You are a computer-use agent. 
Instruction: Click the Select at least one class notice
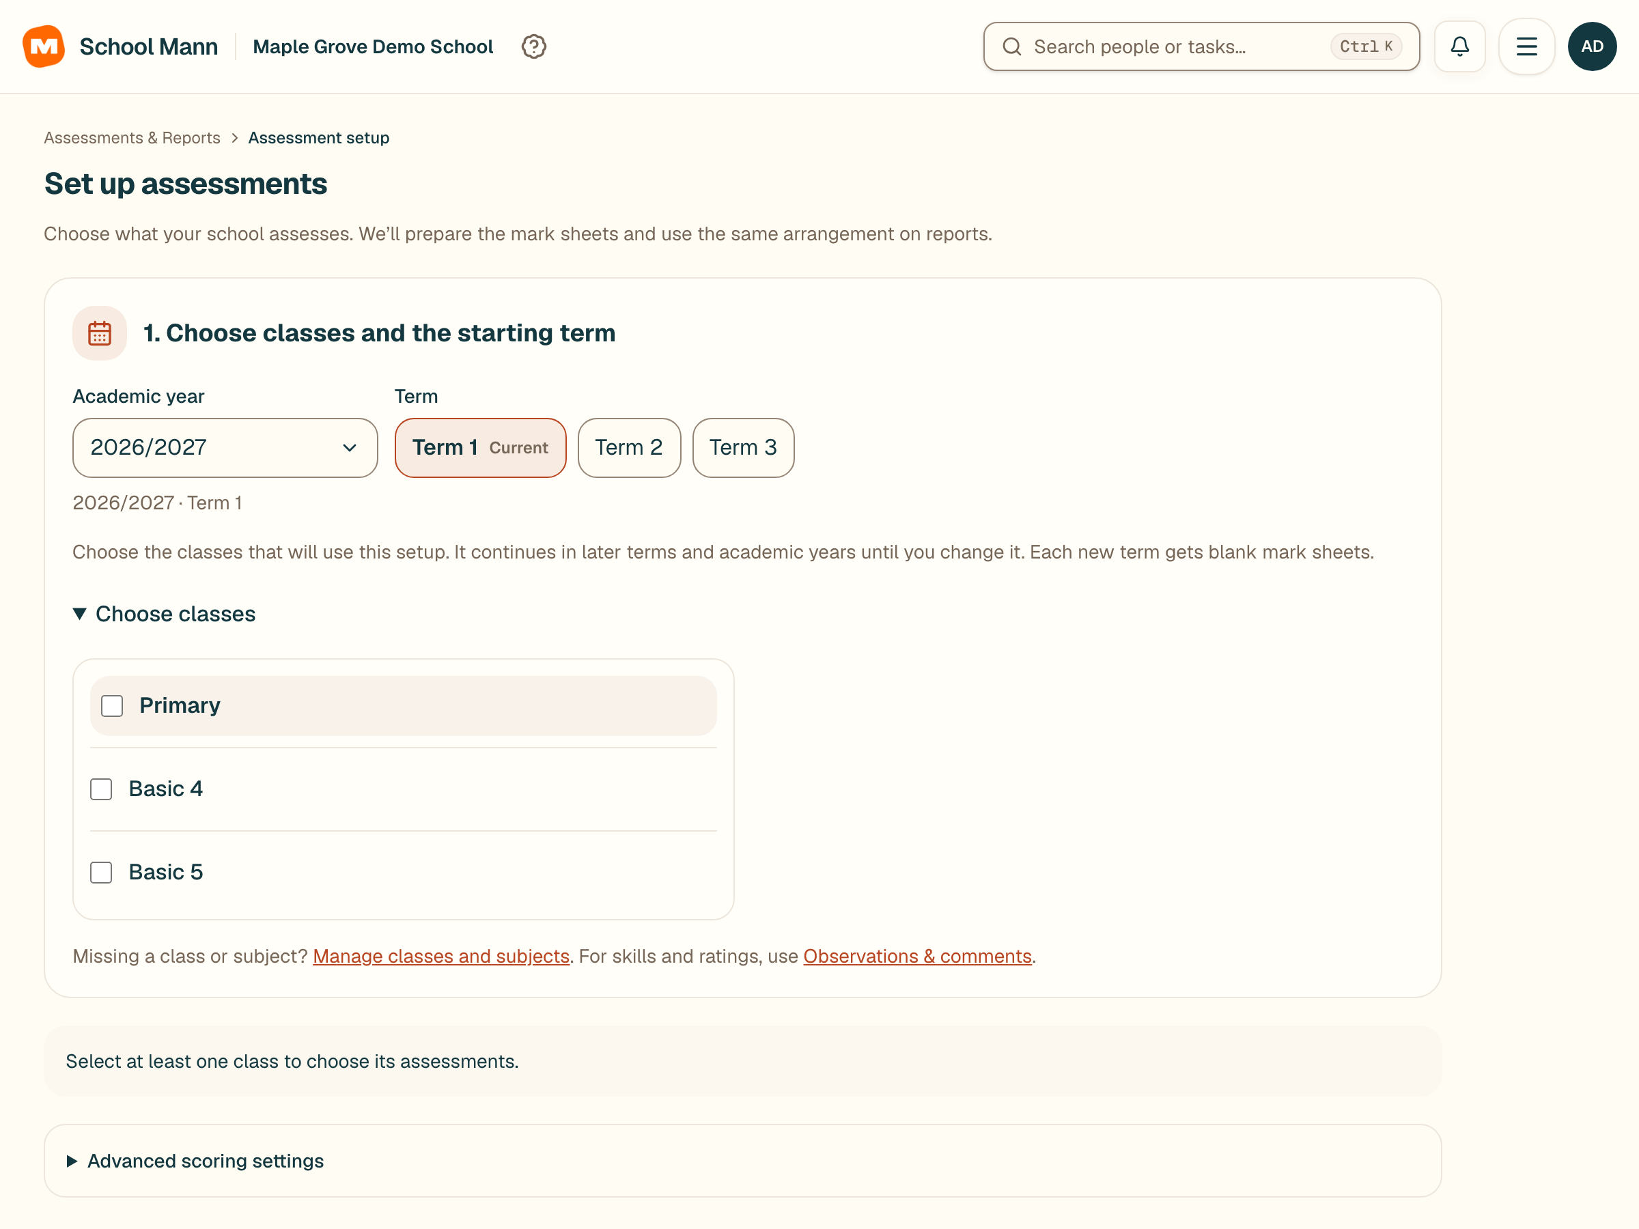pos(742,1062)
